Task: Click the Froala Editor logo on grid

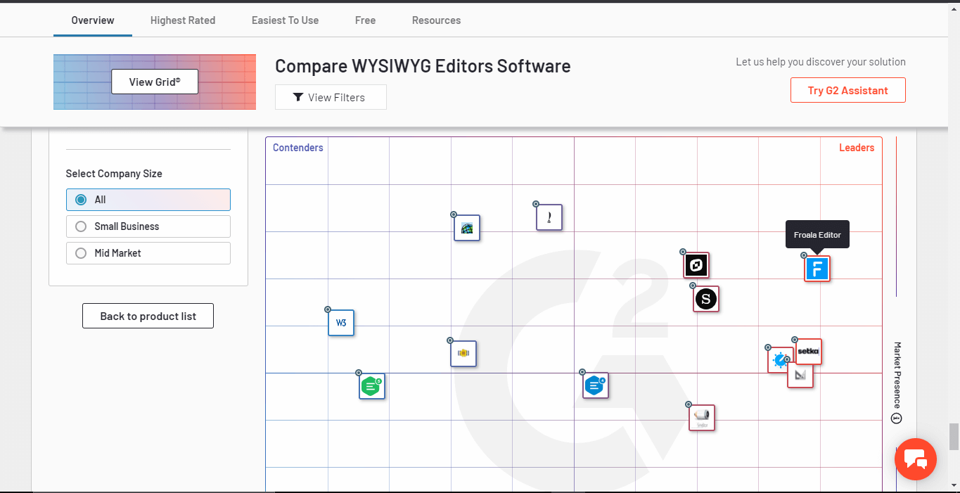Action: (x=817, y=269)
